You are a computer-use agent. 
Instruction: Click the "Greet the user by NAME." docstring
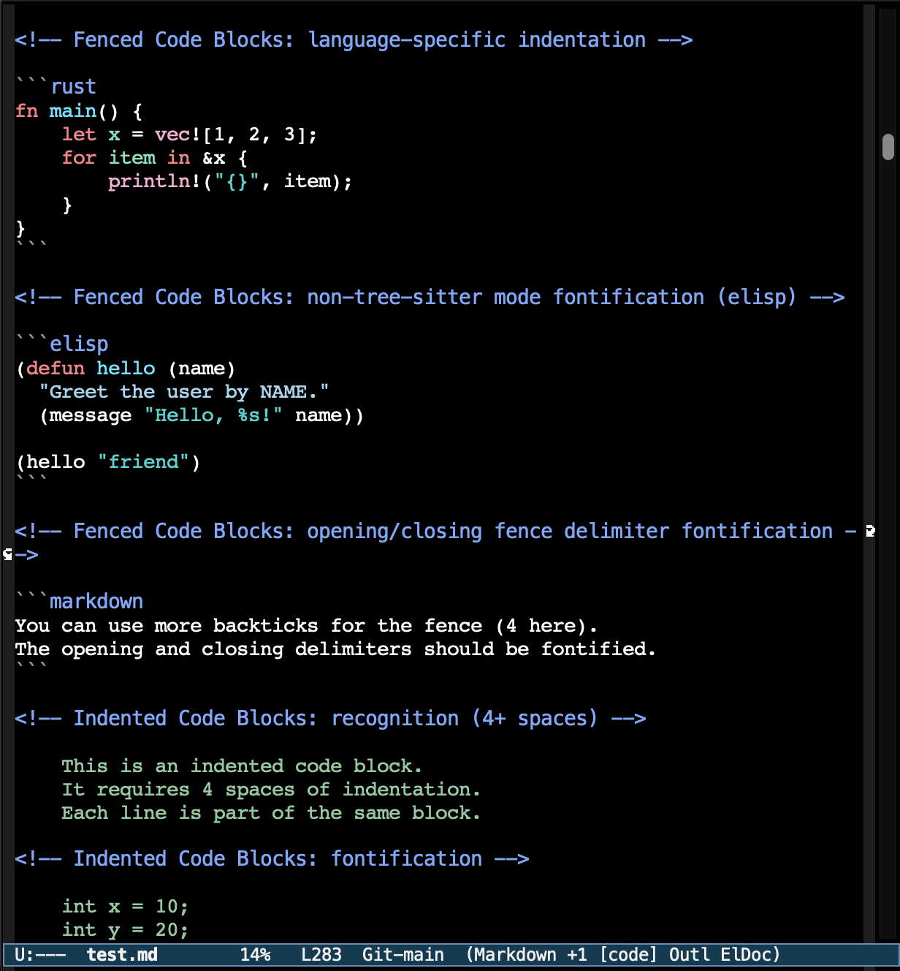click(x=184, y=392)
